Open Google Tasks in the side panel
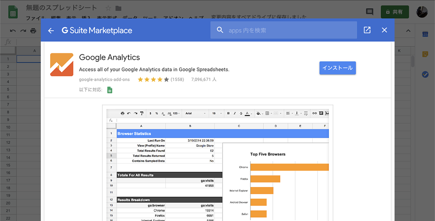The image size is (435, 221). click(425, 74)
